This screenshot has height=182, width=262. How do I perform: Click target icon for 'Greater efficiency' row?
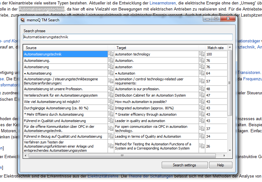point(202,114)
